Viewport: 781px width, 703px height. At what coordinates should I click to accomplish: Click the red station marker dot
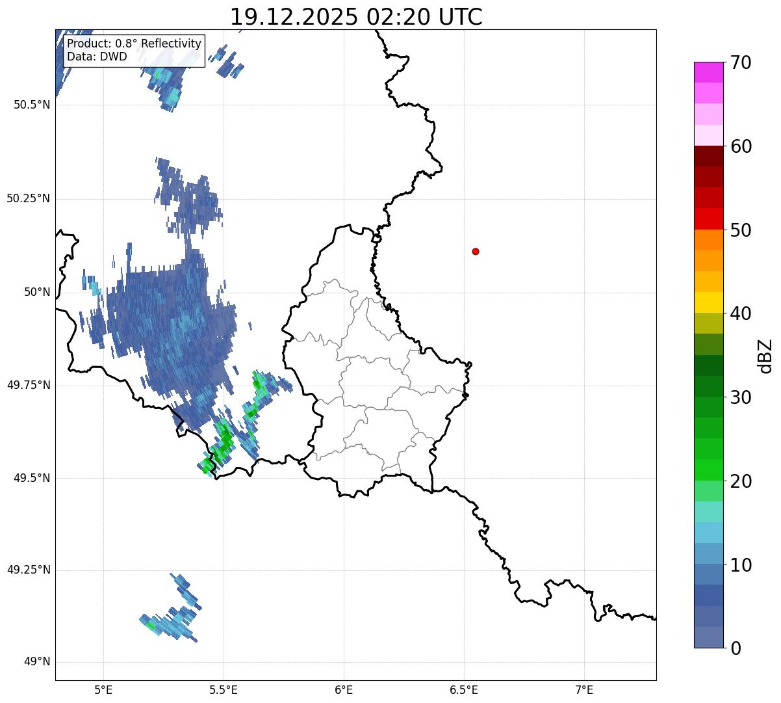476,251
